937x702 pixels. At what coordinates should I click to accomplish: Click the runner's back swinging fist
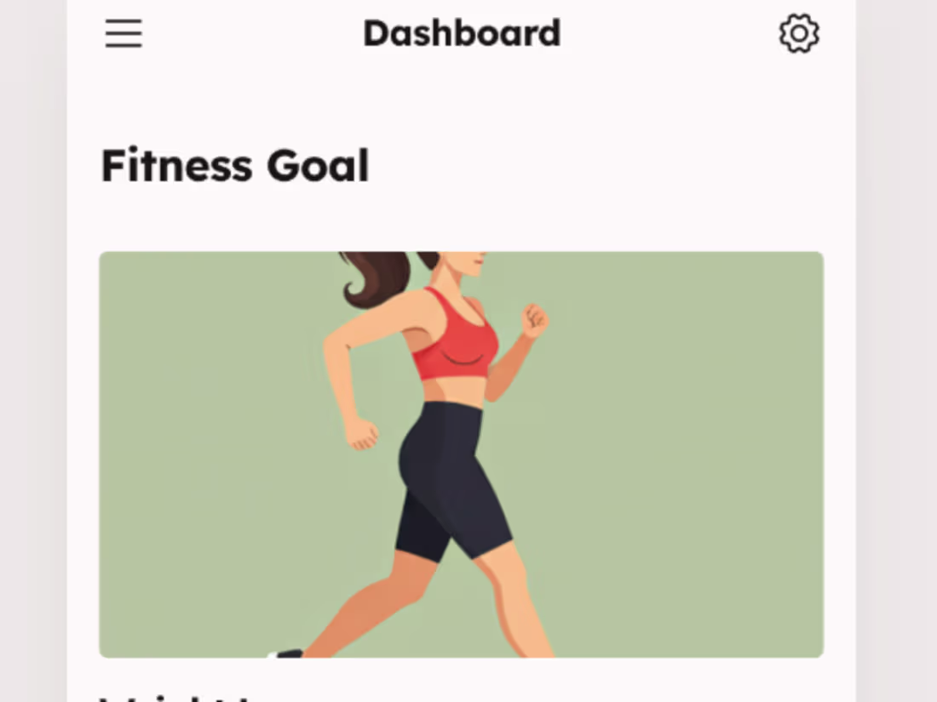point(362,434)
